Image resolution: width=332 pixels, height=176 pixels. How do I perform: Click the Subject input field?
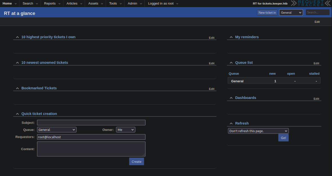(x=91, y=123)
